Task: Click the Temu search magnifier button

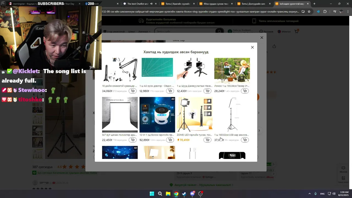Action: [219, 31]
